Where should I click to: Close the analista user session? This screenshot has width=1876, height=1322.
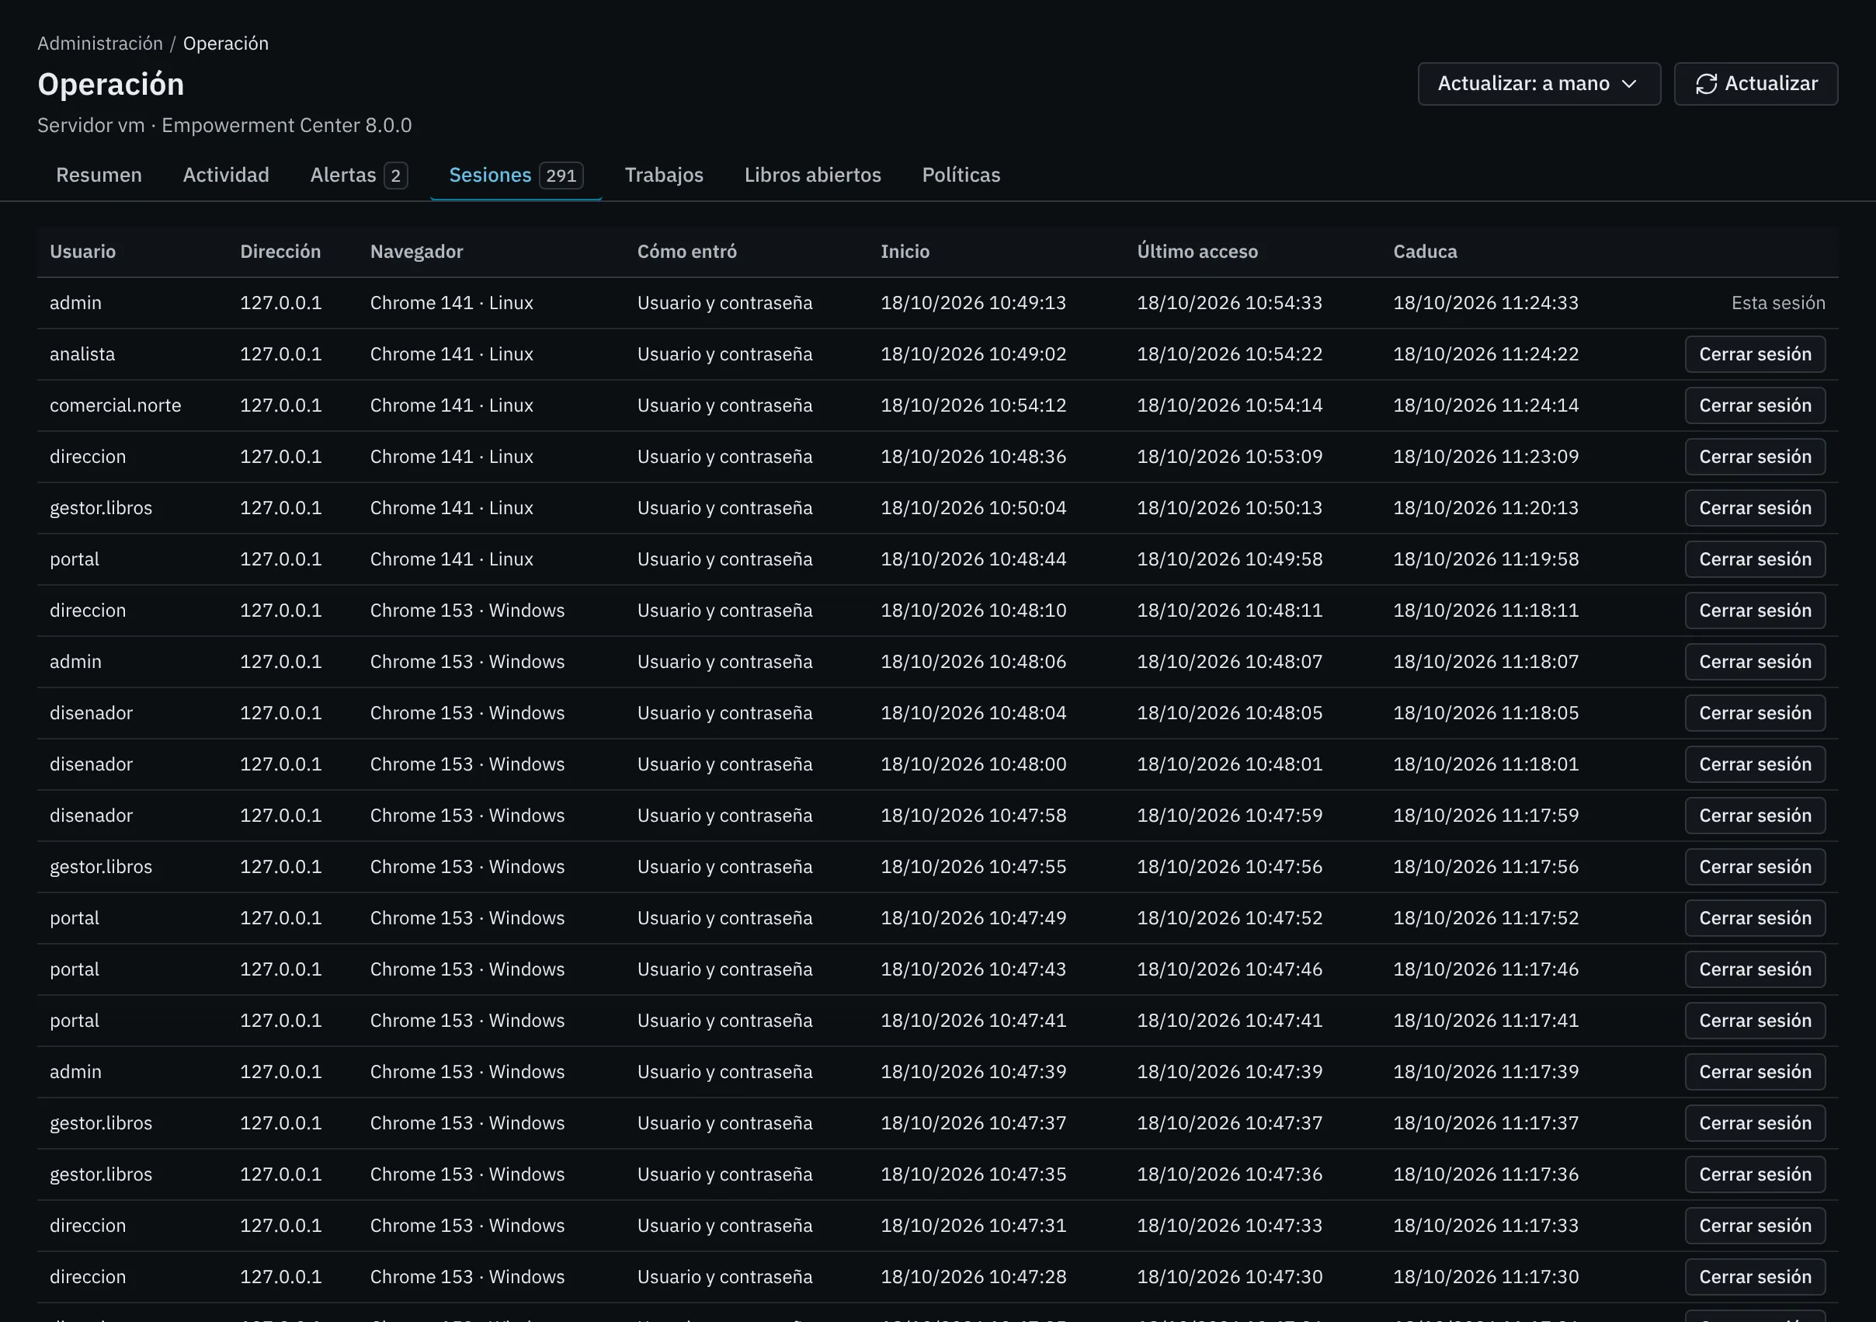1754,354
